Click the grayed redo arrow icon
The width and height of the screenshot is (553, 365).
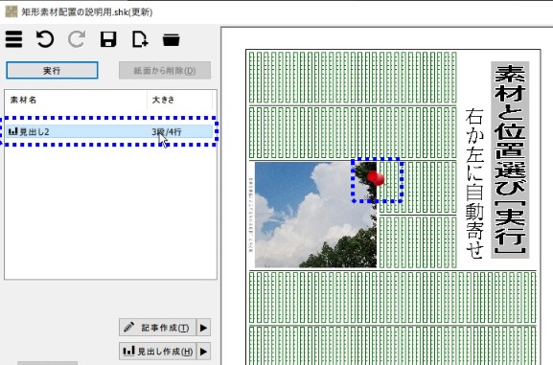point(77,39)
